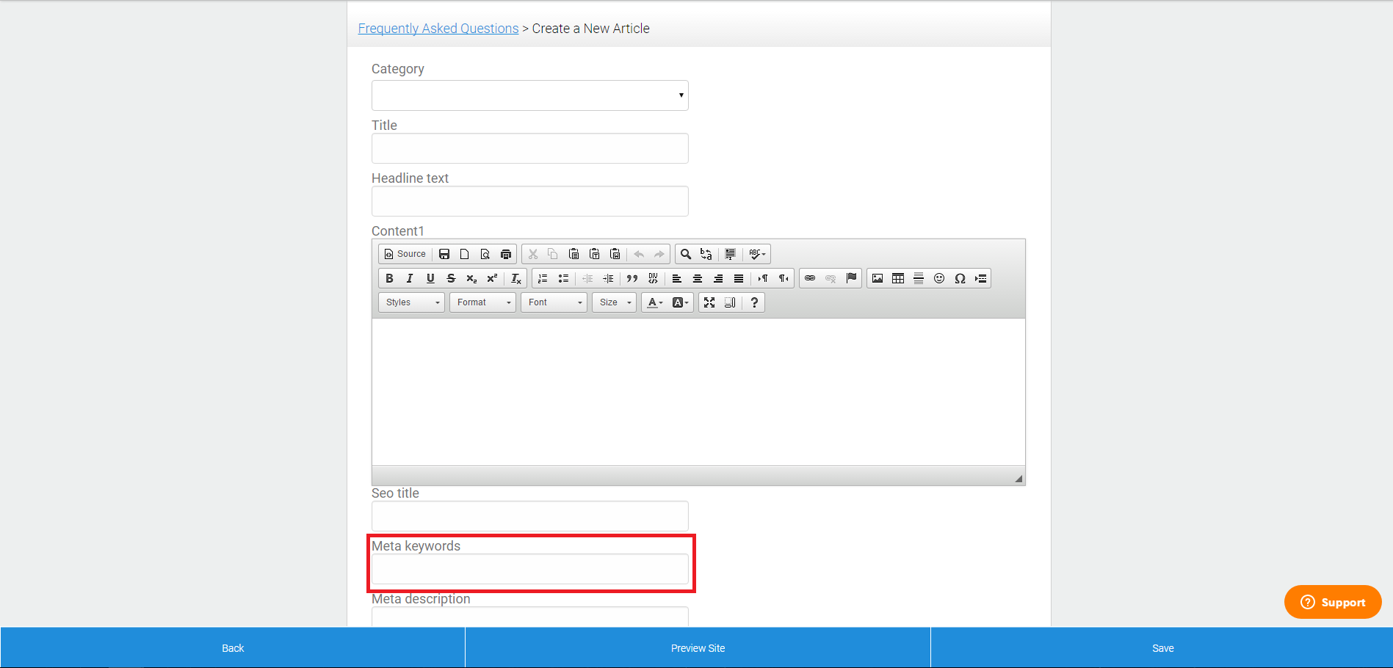Toggle bulleted list

(563, 278)
